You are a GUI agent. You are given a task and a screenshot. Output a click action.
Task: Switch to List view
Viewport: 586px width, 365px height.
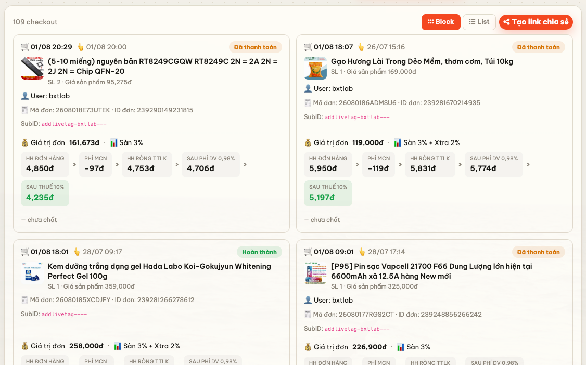coord(479,22)
